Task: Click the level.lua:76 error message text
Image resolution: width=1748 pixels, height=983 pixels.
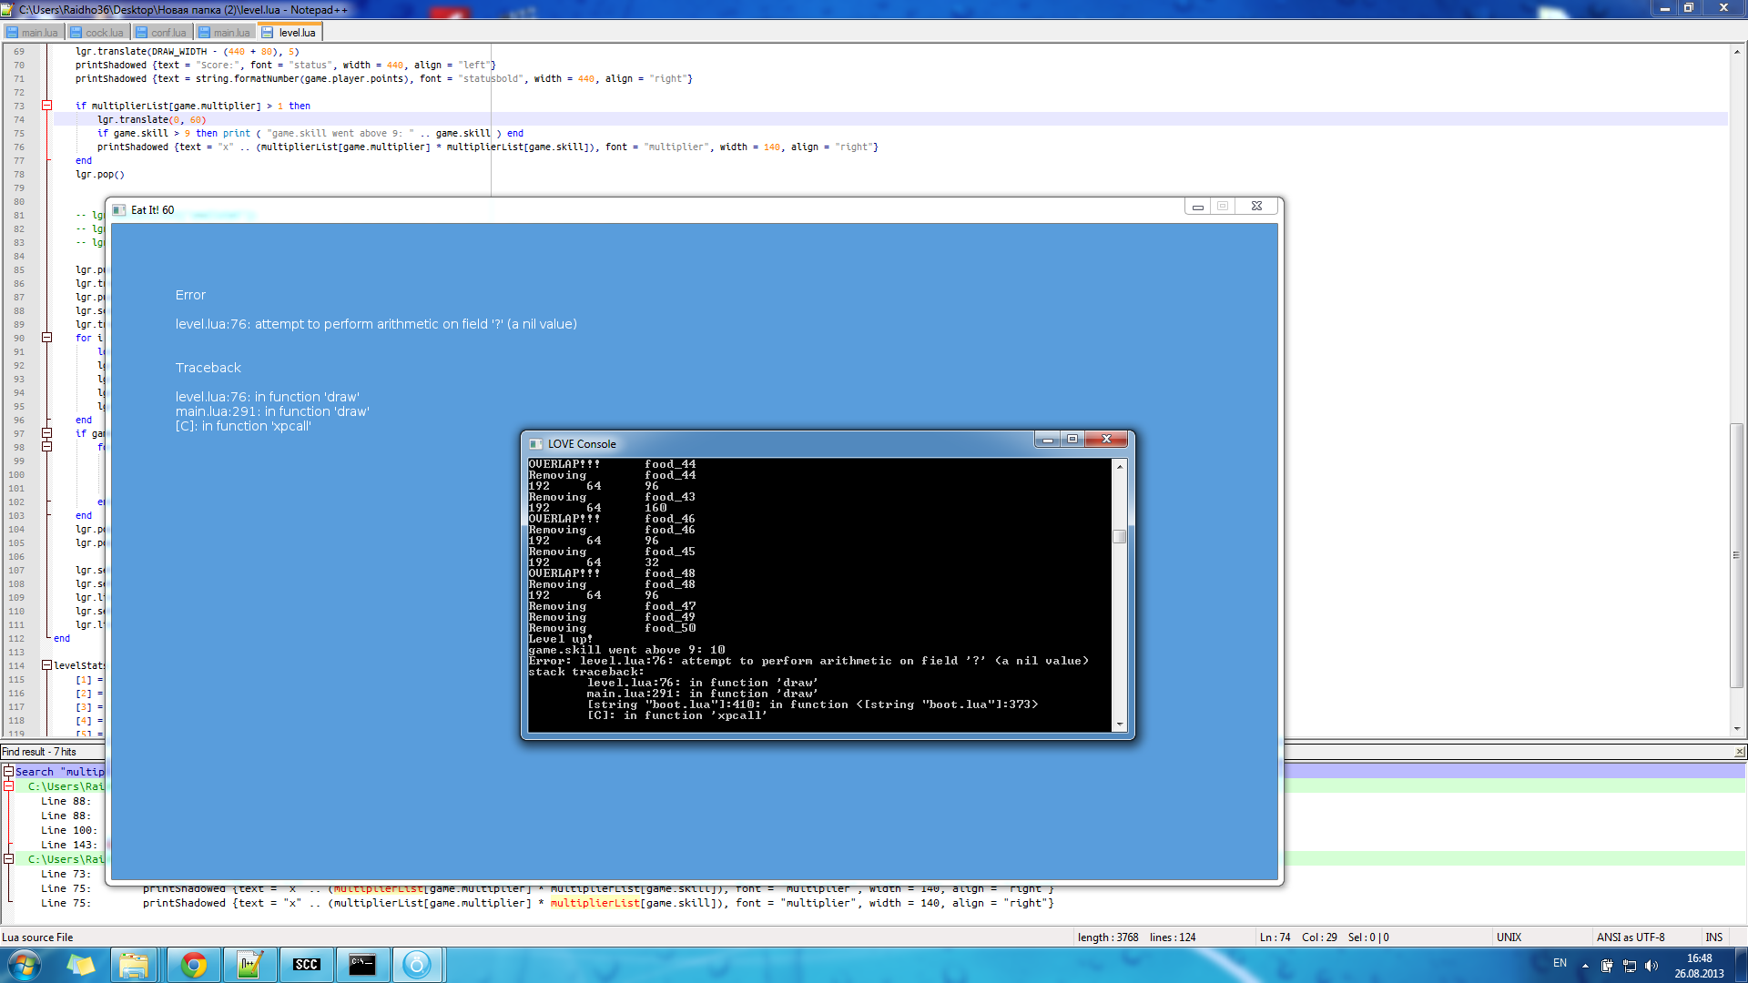Action: point(376,324)
